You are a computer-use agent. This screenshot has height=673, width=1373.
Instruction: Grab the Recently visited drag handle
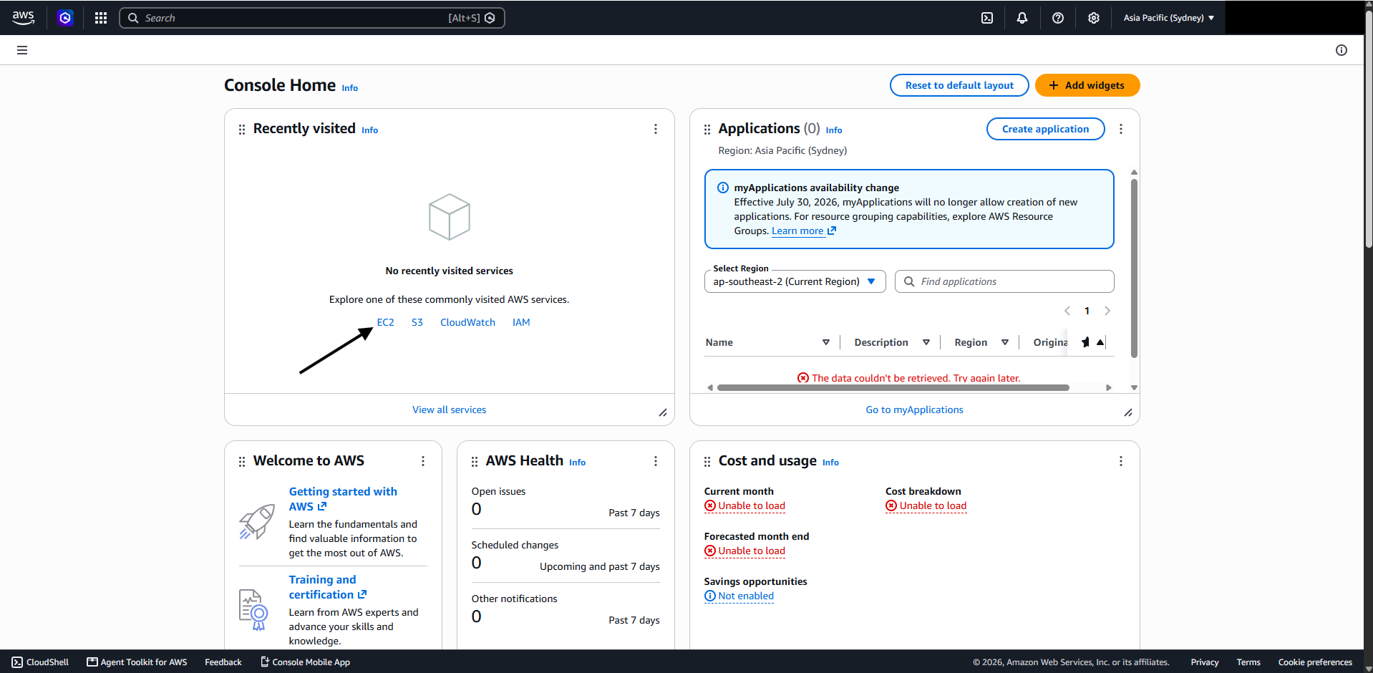[x=242, y=129]
